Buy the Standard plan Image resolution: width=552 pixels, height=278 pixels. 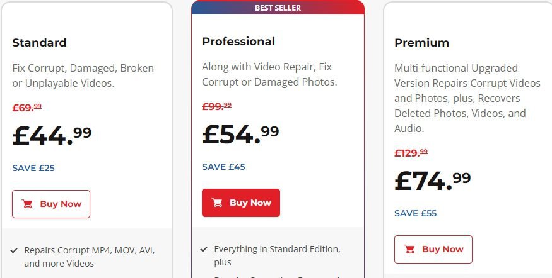click(51, 204)
